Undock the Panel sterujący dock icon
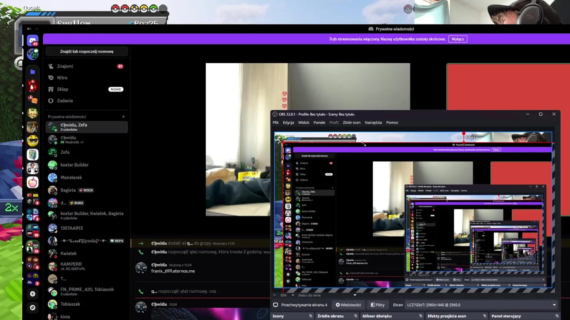The image size is (570, 320). pos(557,316)
